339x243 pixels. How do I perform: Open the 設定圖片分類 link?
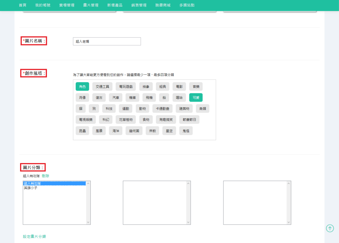pyautogui.click(x=34, y=237)
